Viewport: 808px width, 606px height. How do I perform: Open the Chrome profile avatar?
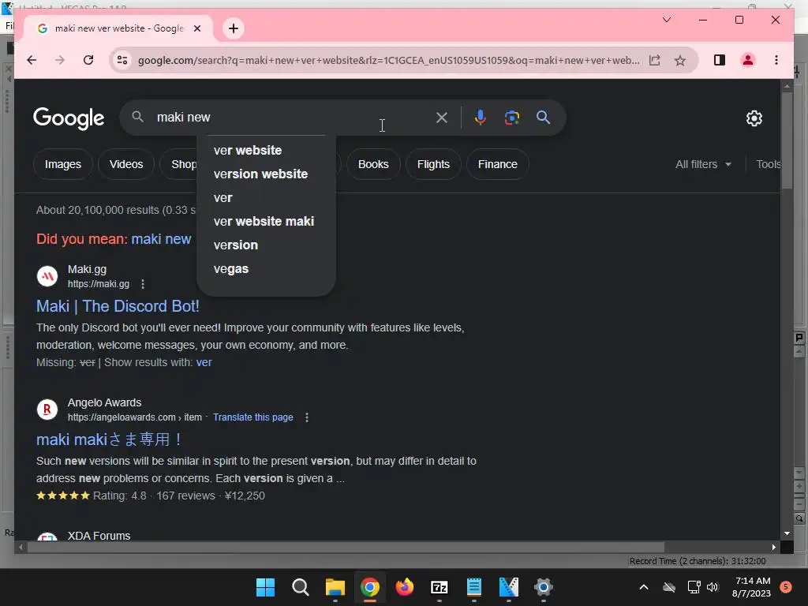[748, 60]
